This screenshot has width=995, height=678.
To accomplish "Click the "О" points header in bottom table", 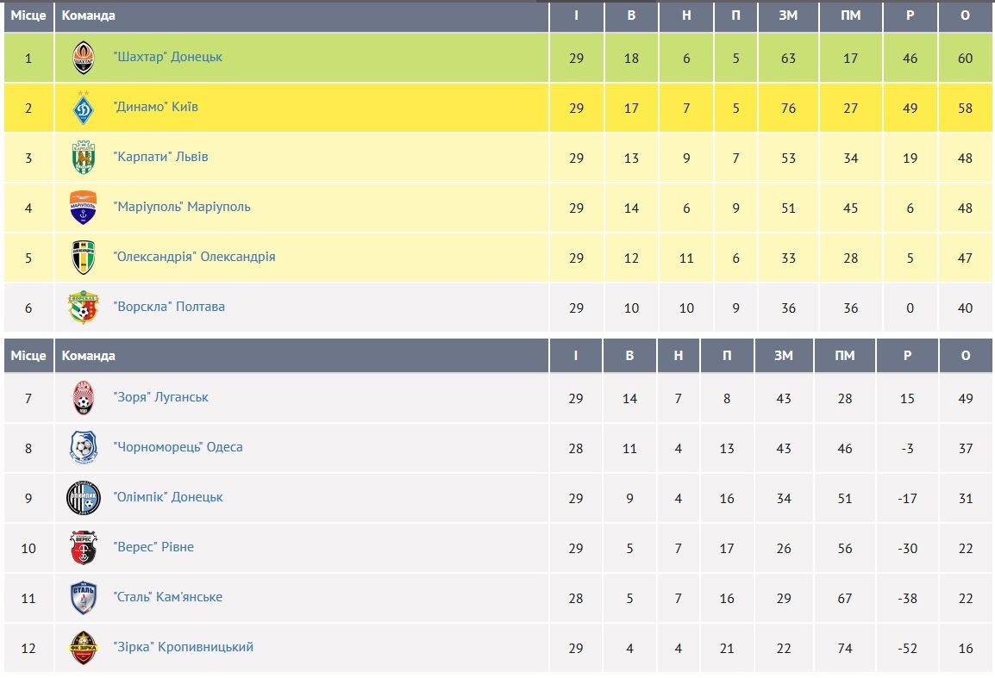I will click(965, 355).
